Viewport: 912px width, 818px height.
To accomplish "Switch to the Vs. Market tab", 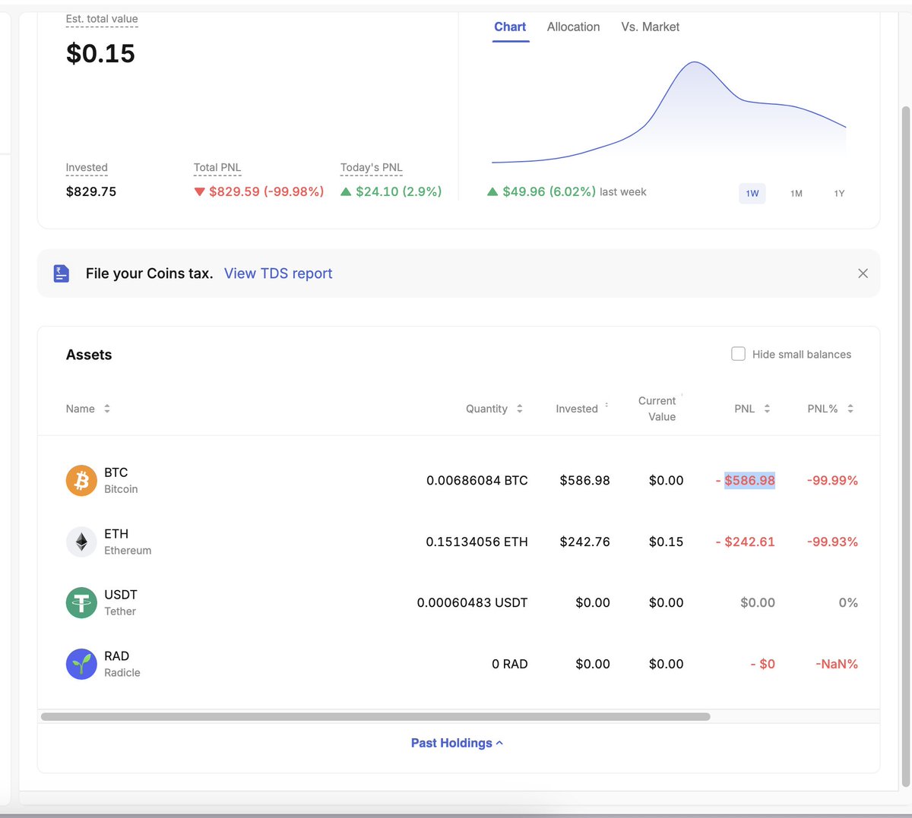I will click(651, 27).
